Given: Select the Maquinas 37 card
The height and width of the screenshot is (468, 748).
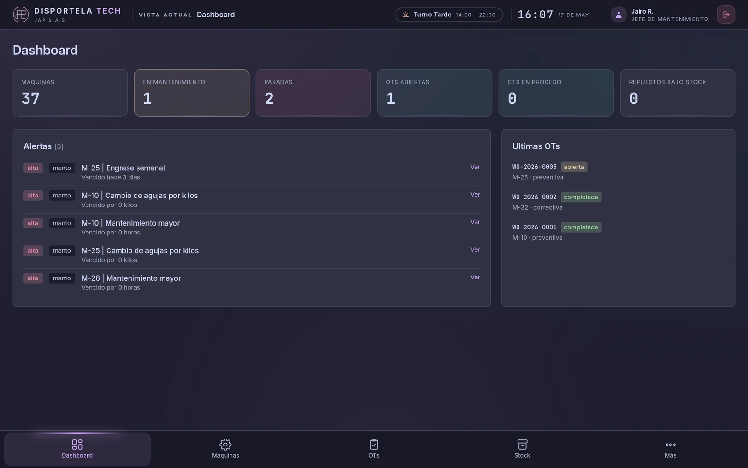Looking at the screenshot, I should (x=70, y=93).
